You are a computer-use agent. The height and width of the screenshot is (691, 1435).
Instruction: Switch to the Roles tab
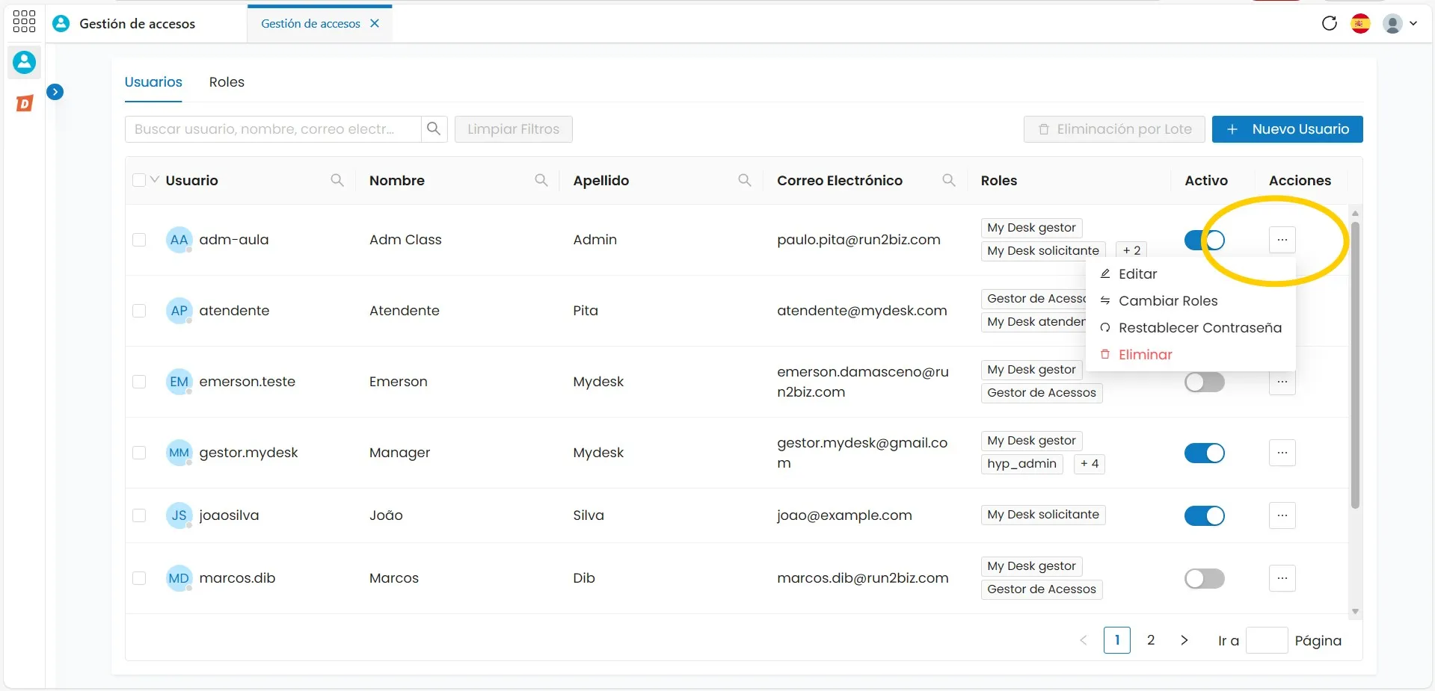pos(227,82)
